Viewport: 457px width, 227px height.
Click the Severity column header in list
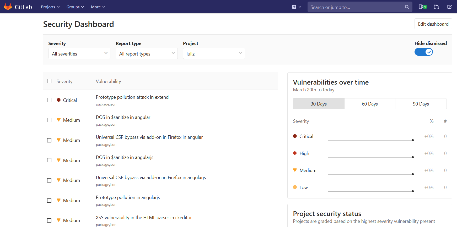64,81
